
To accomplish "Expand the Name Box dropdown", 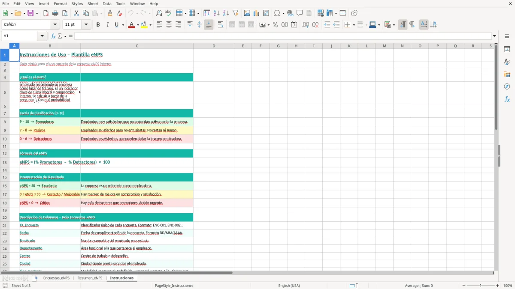I will point(42,36).
